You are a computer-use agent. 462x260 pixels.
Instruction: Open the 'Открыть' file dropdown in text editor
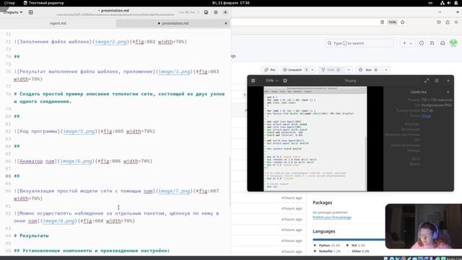tap(13, 12)
